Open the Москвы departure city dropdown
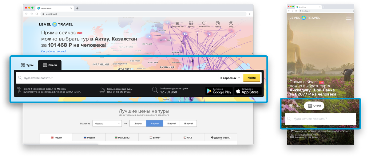Viewport: 369px width, 157px height. pos(107,124)
